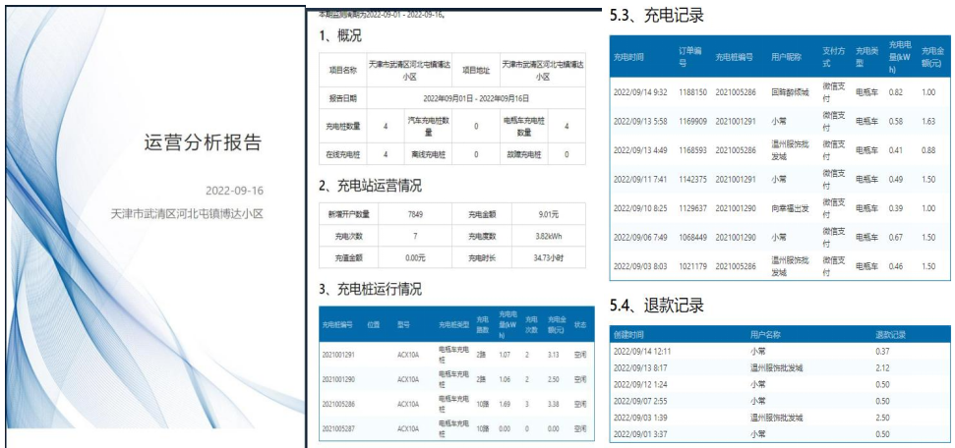Select pile 2021005287 in the section 3 table
The width and height of the screenshot is (955, 448).
point(338,429)
